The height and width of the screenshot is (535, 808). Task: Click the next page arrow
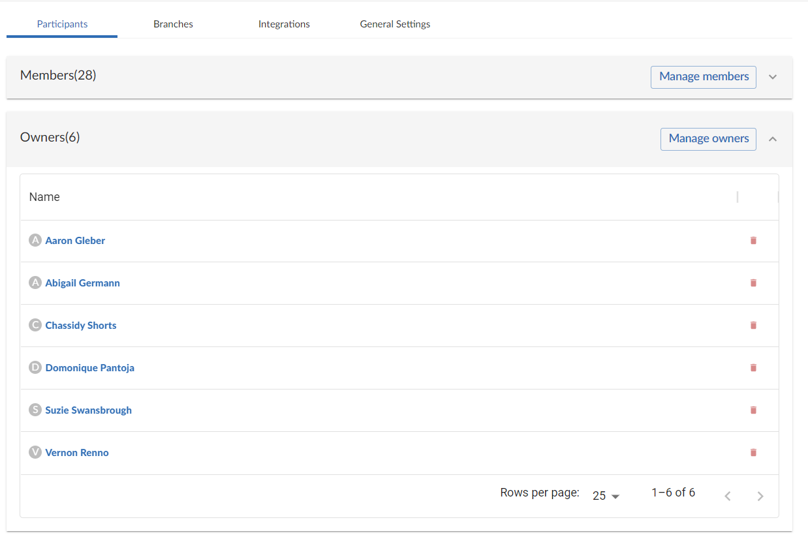click(x=760, y=496)
